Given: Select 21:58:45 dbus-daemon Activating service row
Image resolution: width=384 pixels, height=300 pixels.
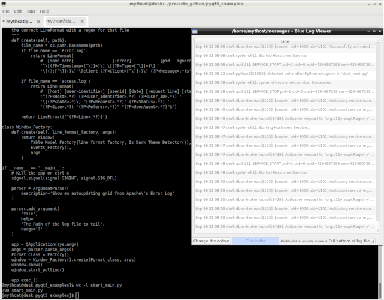Looking at the screenshot, I should click(x=285, y=101).
